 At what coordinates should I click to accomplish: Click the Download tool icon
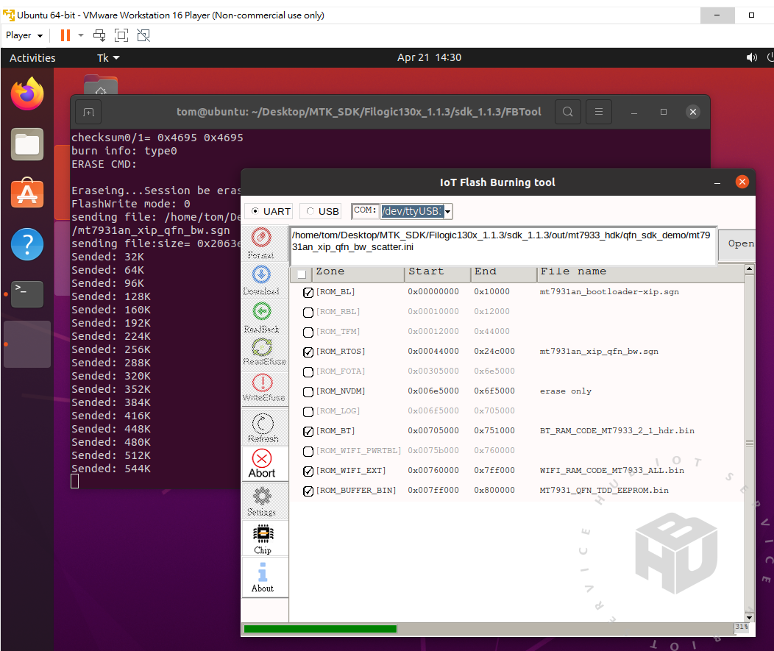(261, 280)
